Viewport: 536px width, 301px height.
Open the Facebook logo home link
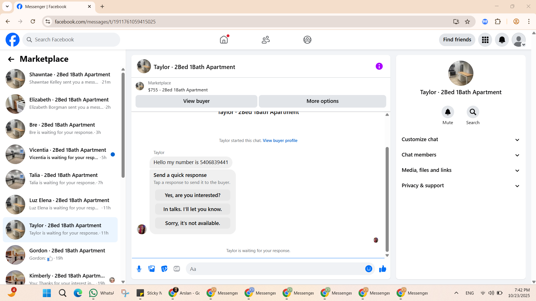pos(13,40)
